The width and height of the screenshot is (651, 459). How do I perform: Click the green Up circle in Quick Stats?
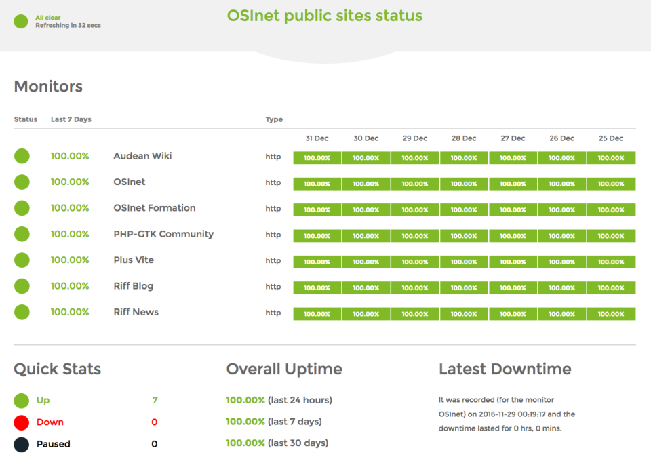click(21, 401)
